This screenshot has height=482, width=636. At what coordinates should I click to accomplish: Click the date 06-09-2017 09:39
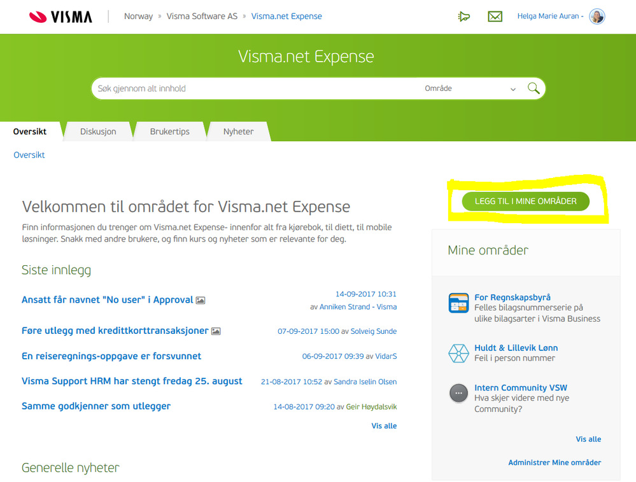click(x=333, y=357)
